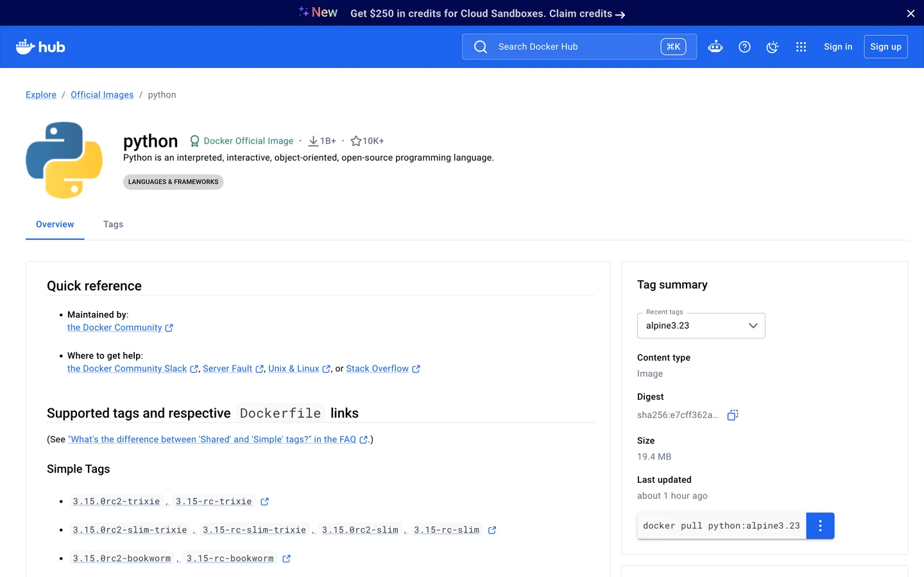Open the docker pull options kebab menu

[820, 526]
